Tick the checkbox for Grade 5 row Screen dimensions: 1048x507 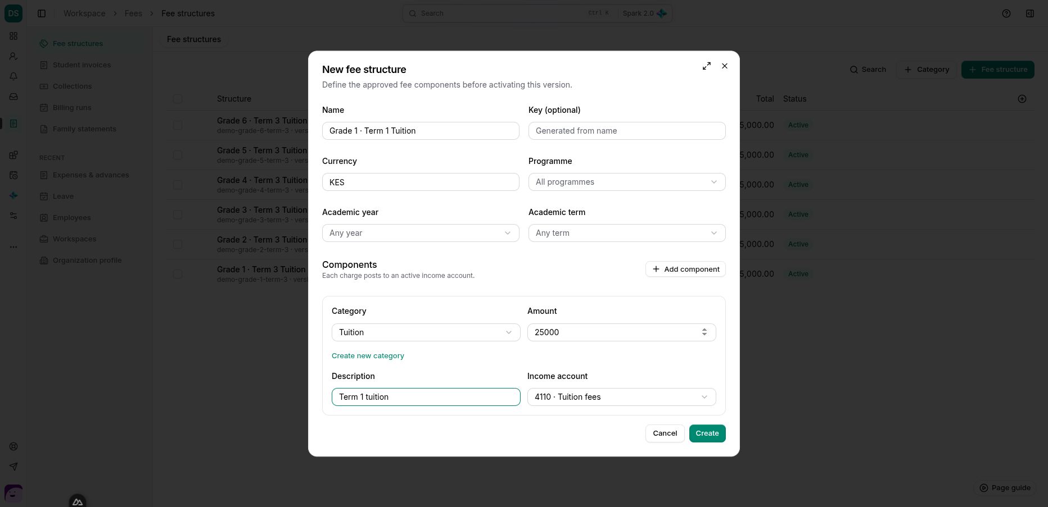[x=178, y=155]
